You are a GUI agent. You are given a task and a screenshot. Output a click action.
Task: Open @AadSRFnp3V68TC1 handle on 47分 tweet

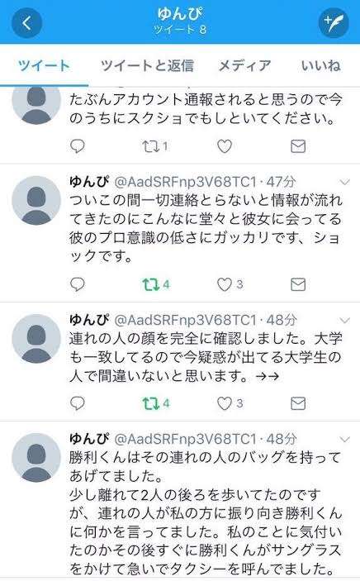(186, 182)
